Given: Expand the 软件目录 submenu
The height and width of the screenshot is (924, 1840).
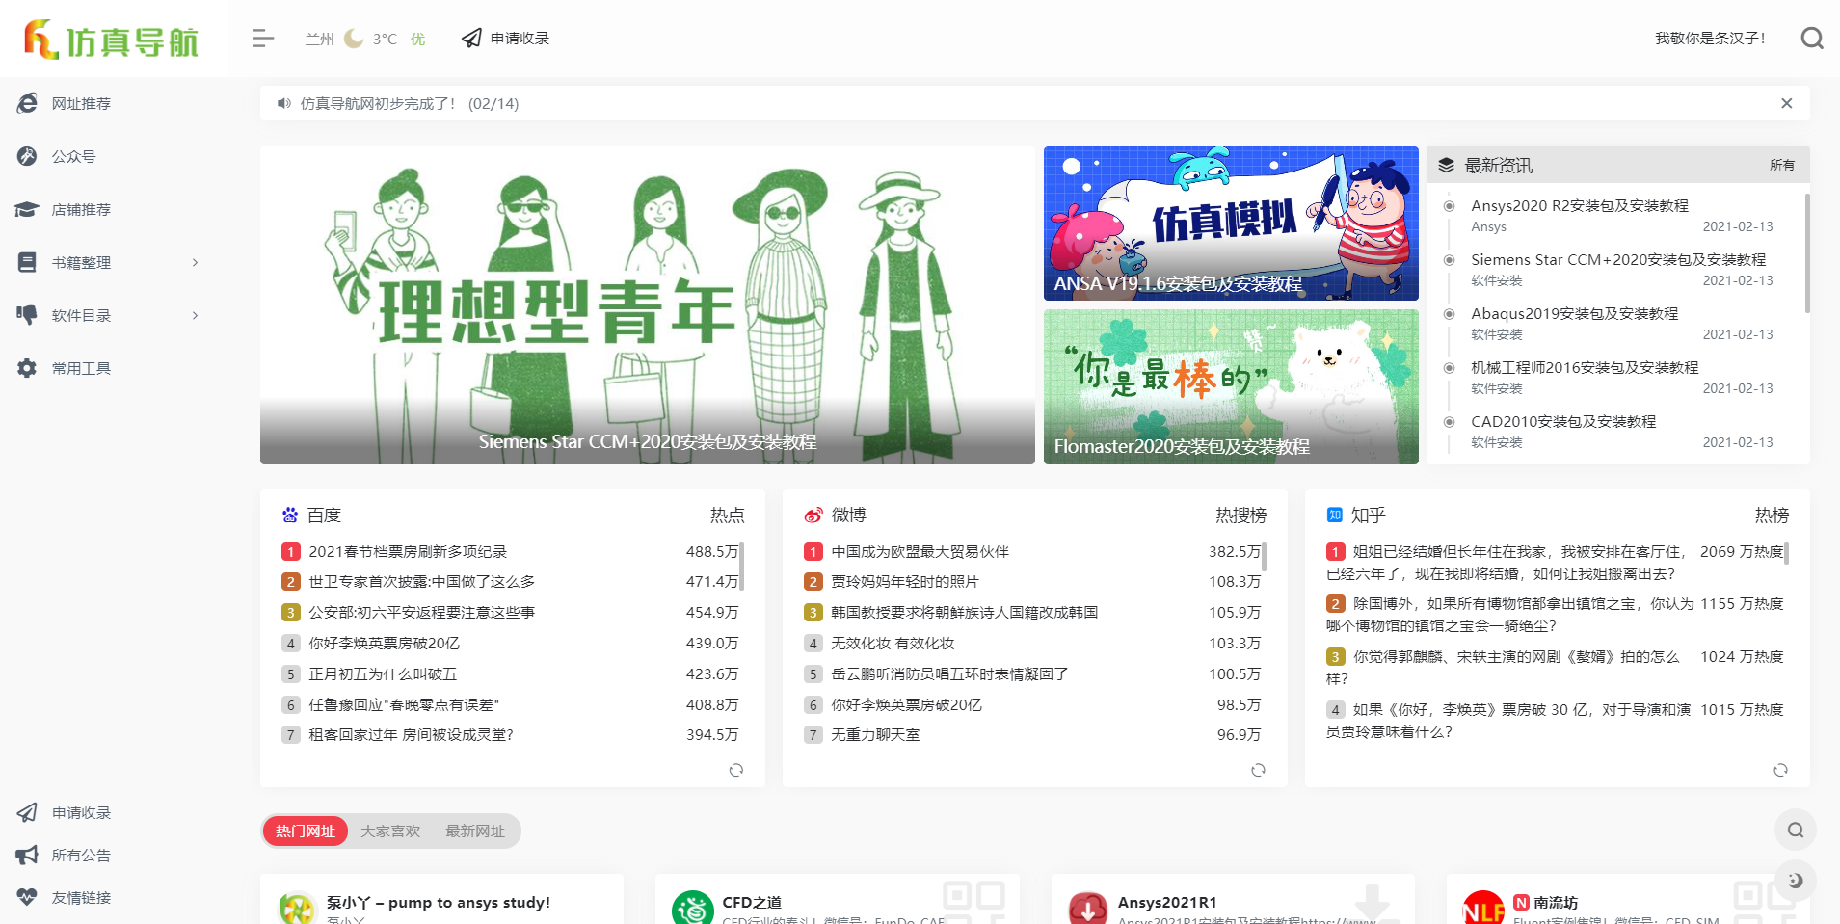Looking at the screenshot, I should coord(195,315).
